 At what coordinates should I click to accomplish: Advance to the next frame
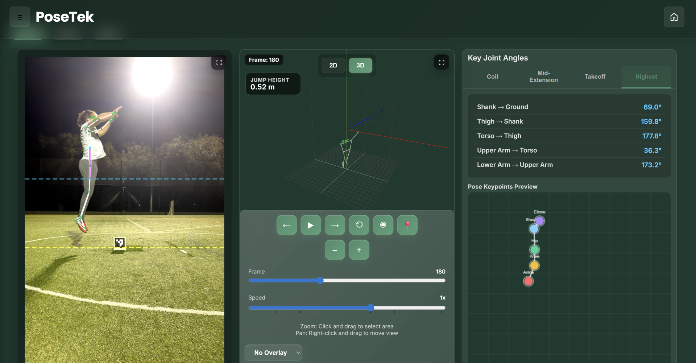[335, 225]
